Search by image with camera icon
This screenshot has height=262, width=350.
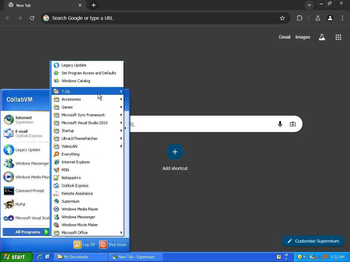pos(293,124)
